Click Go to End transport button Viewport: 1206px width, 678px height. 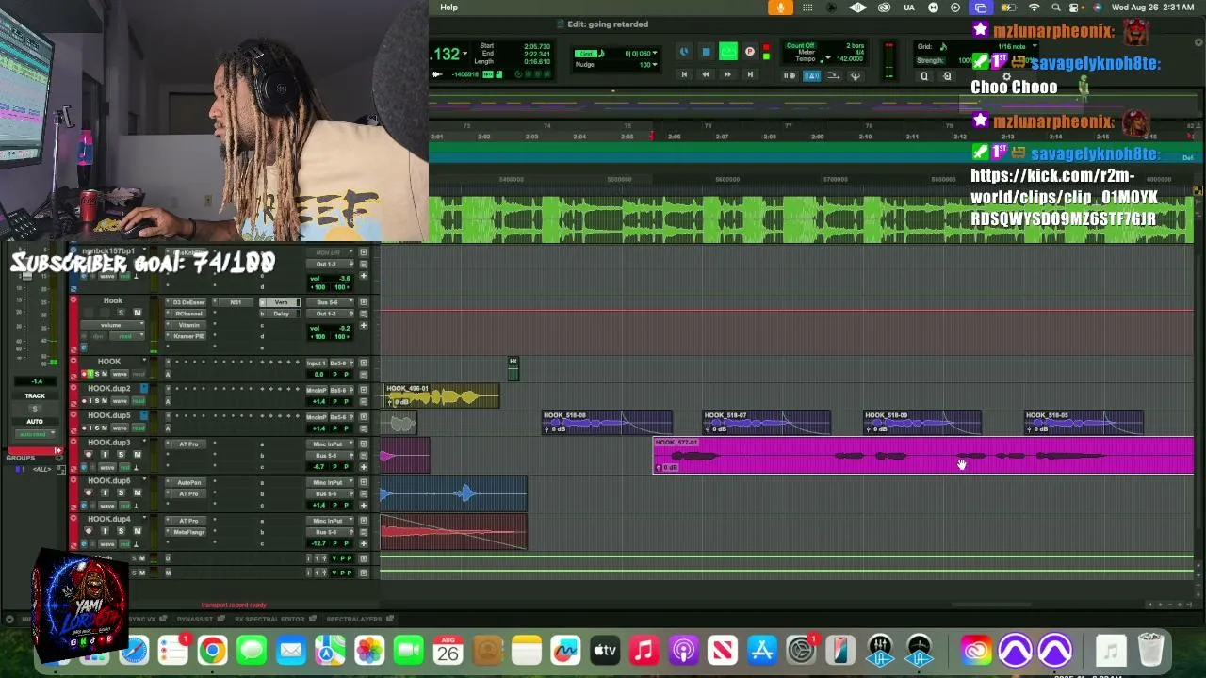point(750,74)
